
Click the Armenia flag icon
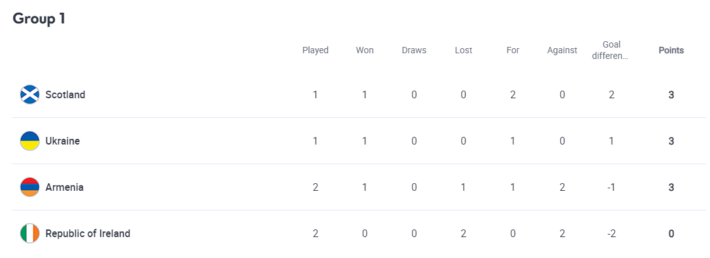pyautogui.click(x=30, y=187)
